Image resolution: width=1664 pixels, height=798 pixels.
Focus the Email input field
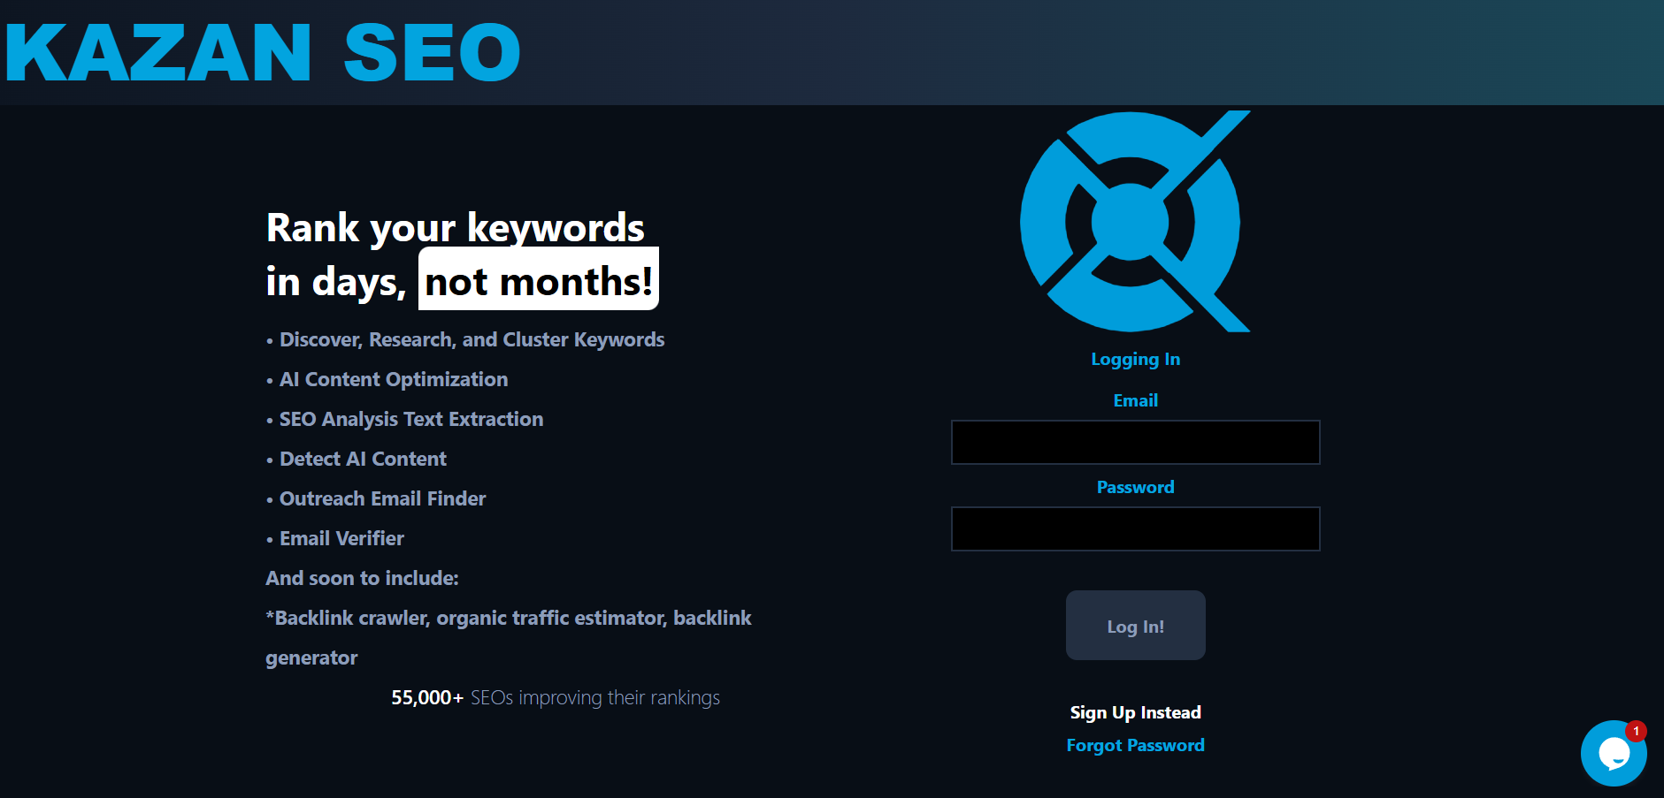1135,443
